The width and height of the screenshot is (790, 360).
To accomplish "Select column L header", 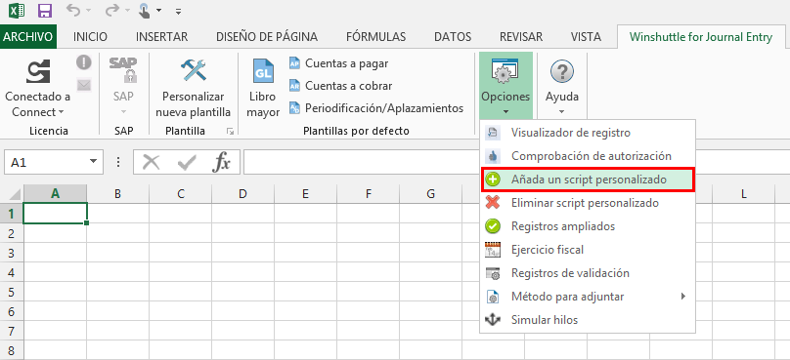I will (743, 193).
